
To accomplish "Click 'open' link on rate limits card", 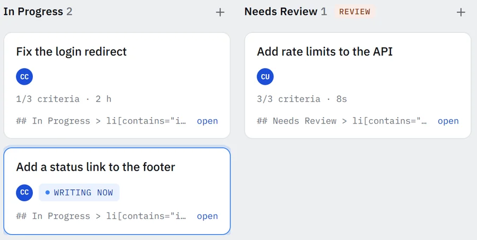I will coord(448,121).
